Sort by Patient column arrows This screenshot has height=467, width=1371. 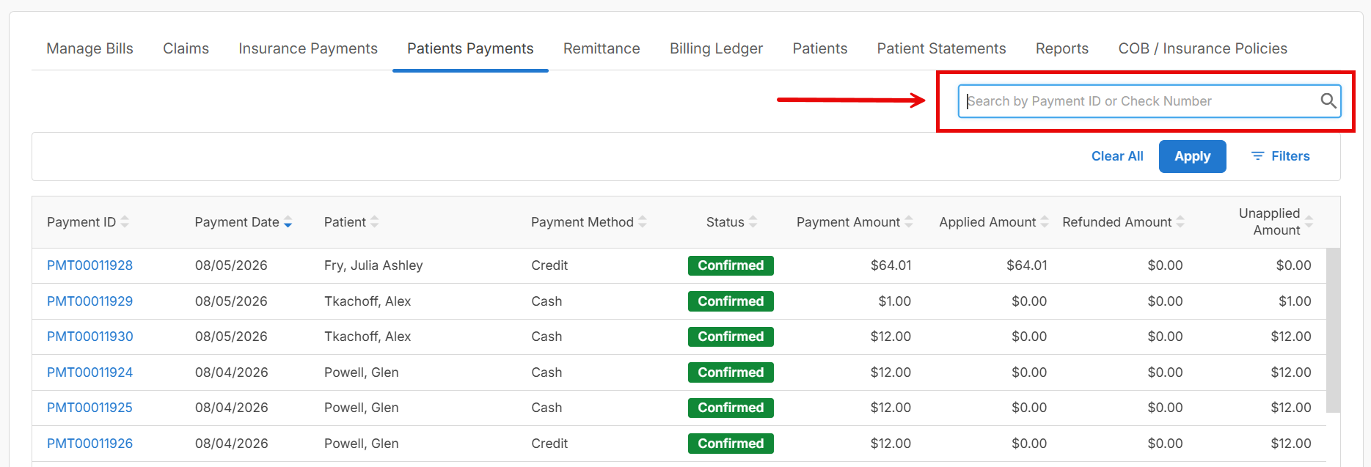click(374, 221)
